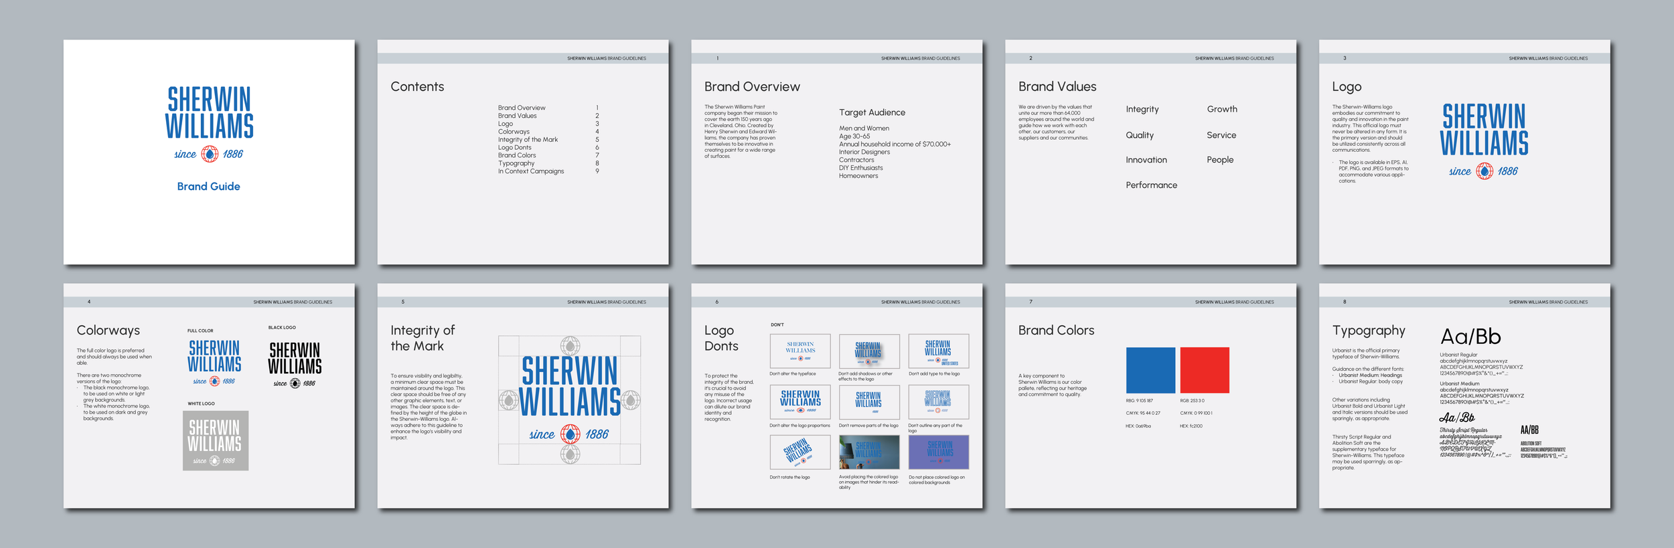Click the 'BLACK LOGO' label
1674x548 pixels.
pyautogui.click(x=282, y=328)
